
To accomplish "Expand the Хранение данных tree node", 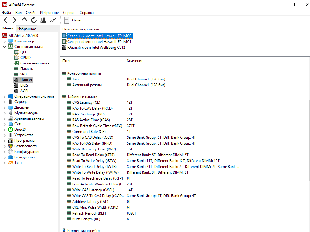I will click(4, 119).
